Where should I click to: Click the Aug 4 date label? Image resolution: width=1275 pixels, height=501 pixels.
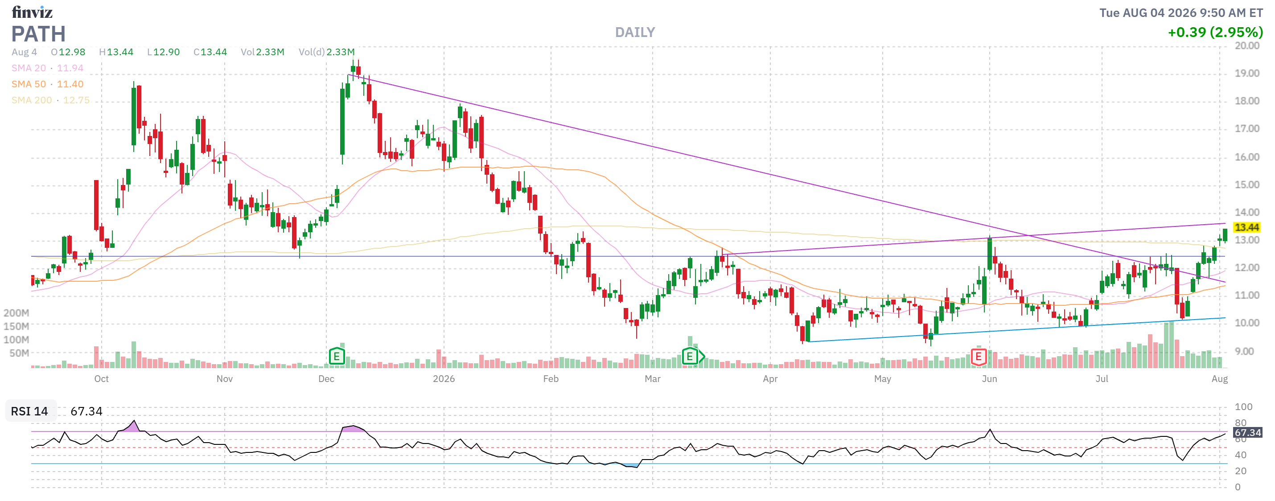pos(24,52)
